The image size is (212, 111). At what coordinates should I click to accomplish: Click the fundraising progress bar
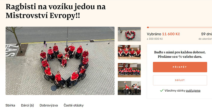click(179, 28)
